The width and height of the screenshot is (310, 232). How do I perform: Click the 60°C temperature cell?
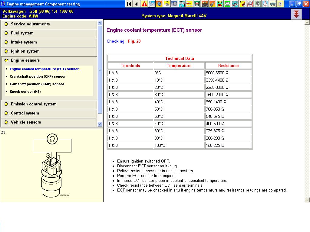pyautogui.click(x=179, y=116)
